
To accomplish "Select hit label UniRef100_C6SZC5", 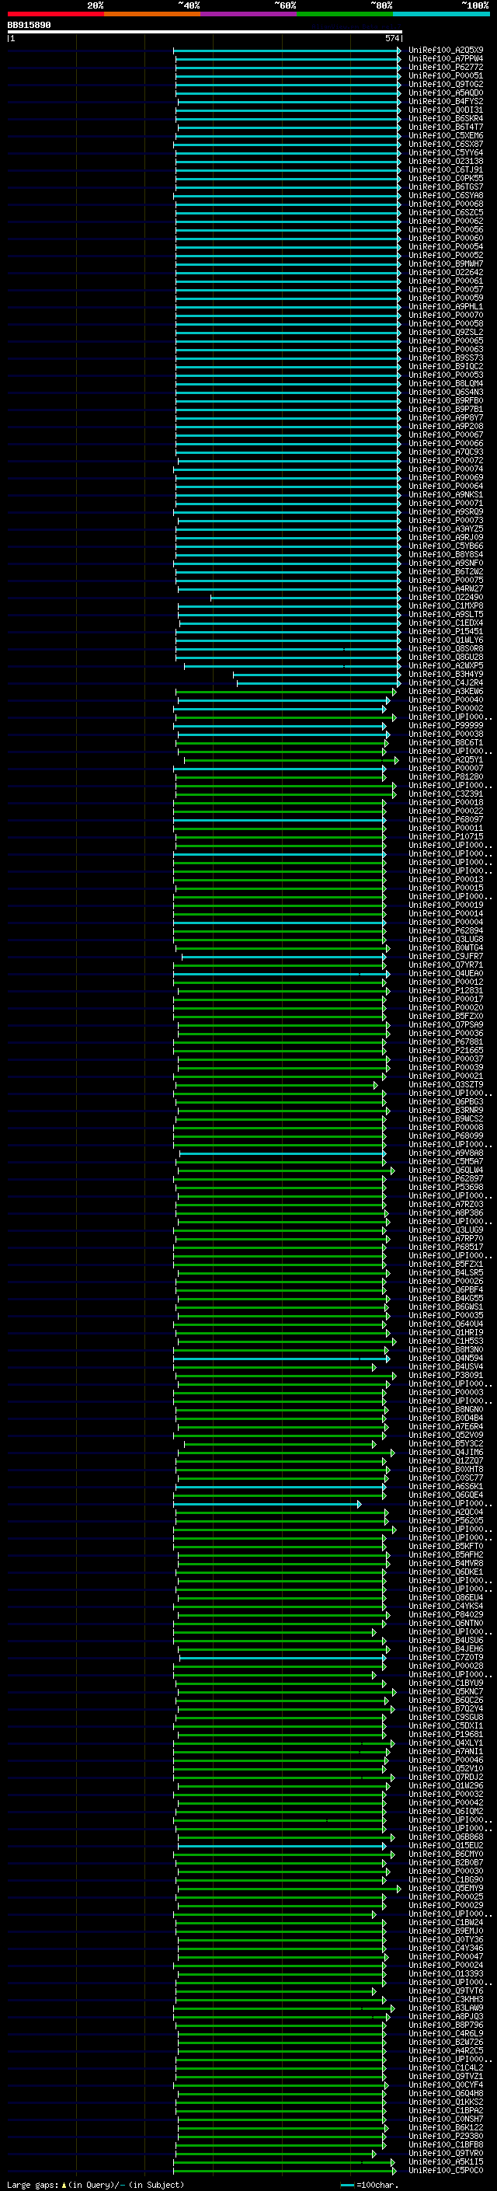I will [x=446, y=213].
